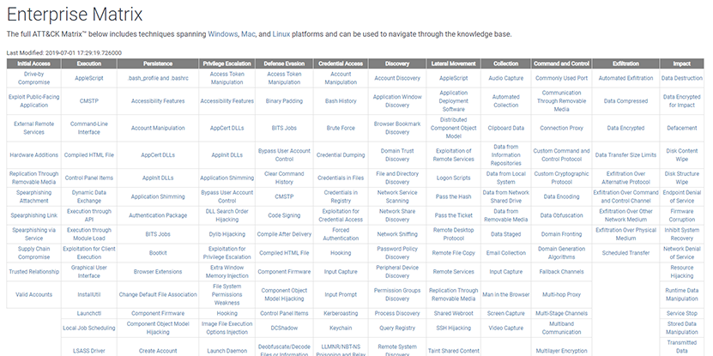The image size is (713, 356).
Task: Open the CMSTP technique under Execution
Action: 89,101
